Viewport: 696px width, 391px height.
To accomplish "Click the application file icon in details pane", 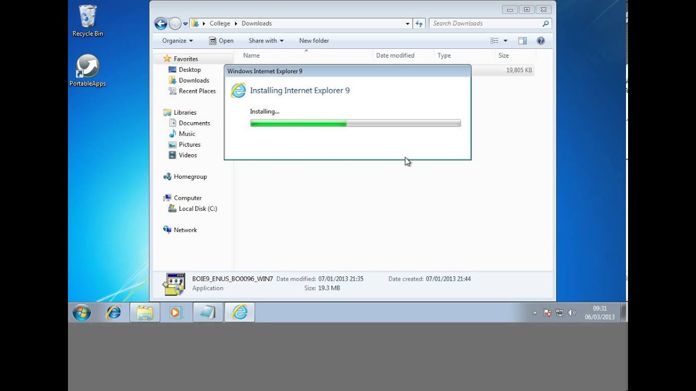I will [174, 284].
